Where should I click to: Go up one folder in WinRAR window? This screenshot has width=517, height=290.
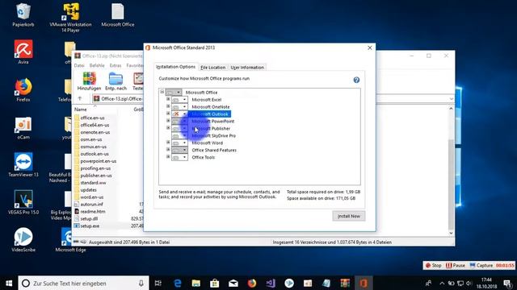(80, 98)
